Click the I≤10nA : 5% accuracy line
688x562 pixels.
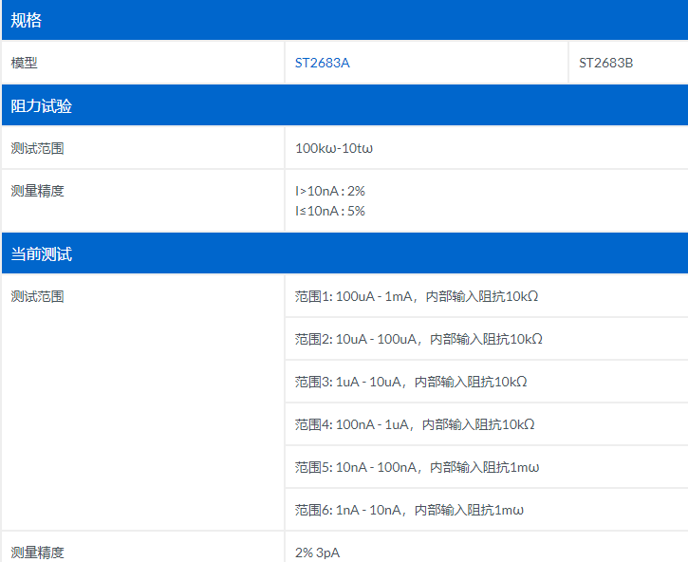(330, 211)
